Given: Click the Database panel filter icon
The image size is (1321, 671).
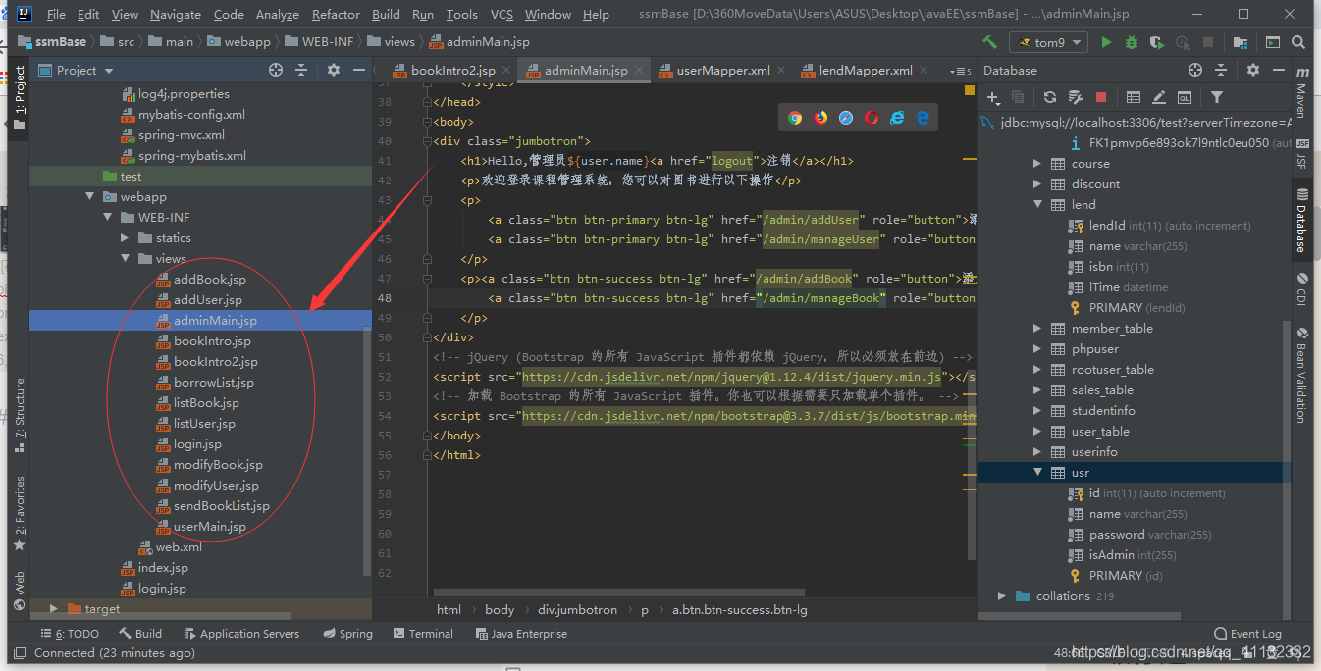Looking at the screenshot, I should [x=1217, y=97].
